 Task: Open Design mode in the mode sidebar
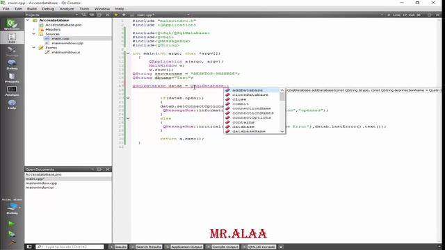coord(12,51)
